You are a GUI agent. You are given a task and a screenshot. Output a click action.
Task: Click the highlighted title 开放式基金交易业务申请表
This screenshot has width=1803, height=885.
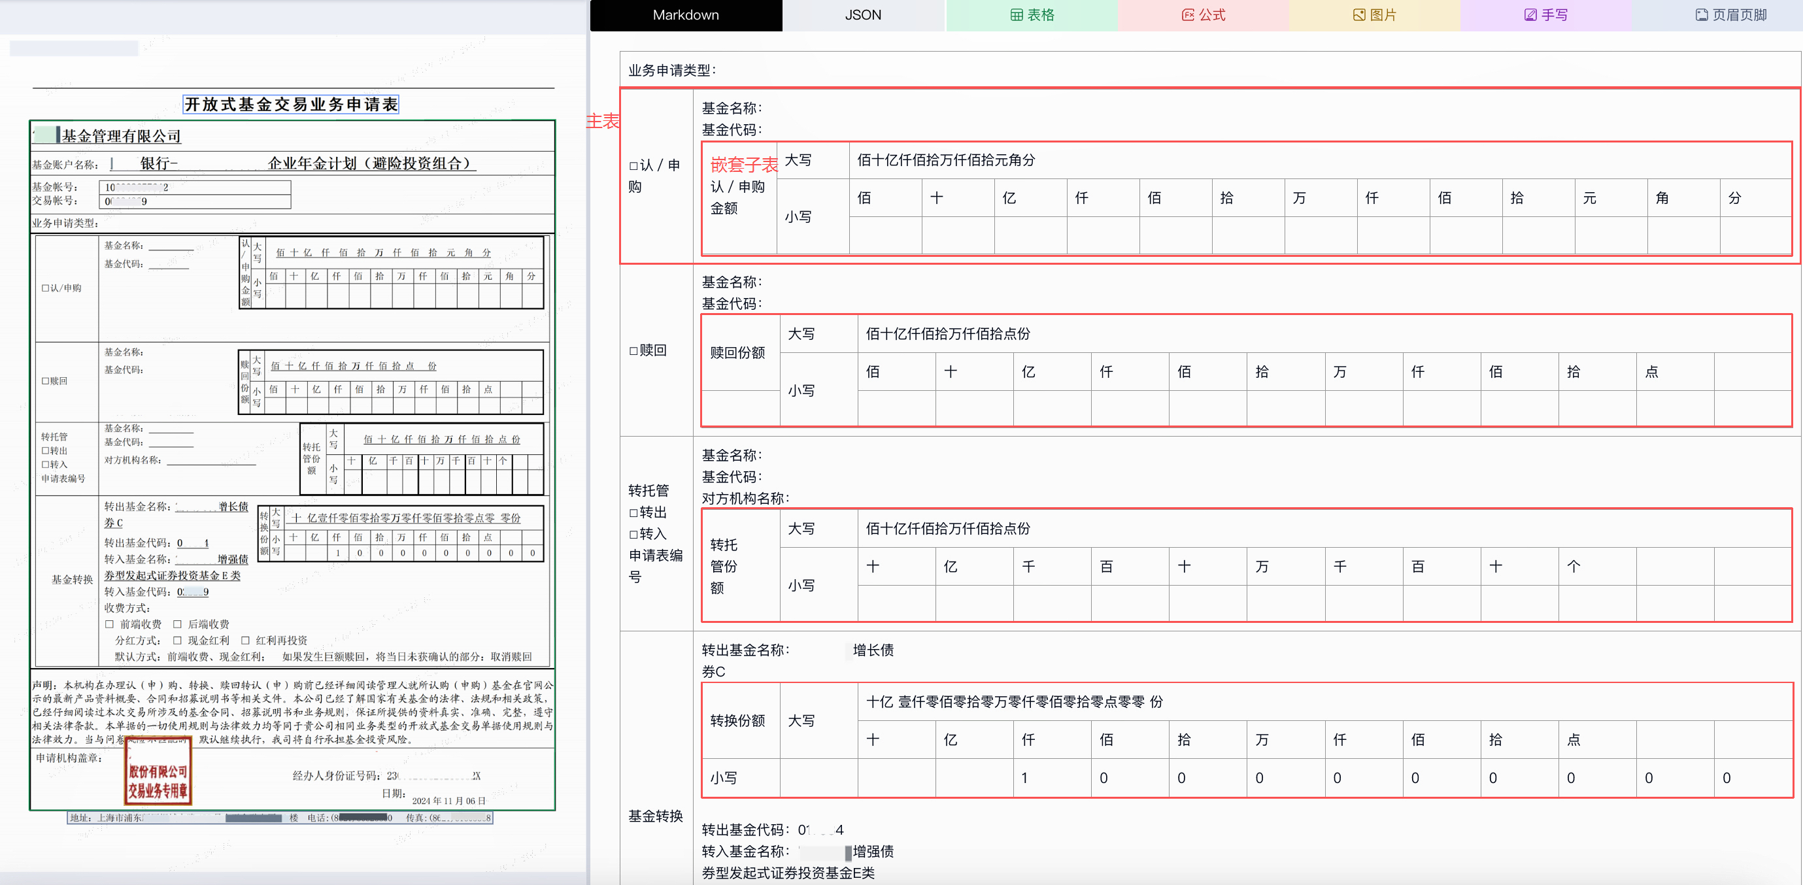point(290,104)
